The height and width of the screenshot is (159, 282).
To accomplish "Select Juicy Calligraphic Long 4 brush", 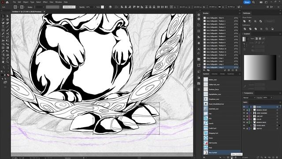I will 221,67.
